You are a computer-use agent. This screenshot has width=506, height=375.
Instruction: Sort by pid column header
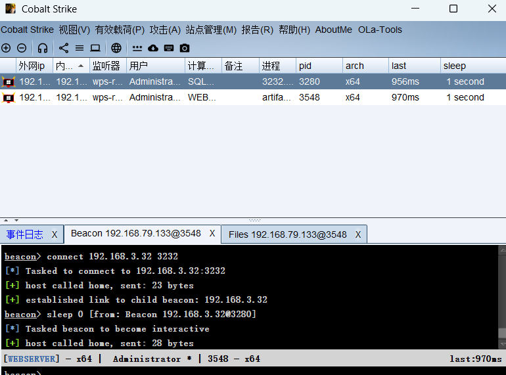click(319, 66)
